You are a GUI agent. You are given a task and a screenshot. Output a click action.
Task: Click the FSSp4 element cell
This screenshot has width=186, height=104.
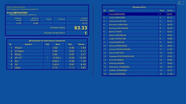(29, 48)
